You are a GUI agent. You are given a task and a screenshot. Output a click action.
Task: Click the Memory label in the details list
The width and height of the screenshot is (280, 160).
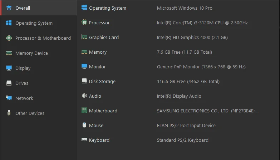coord(98,52)
